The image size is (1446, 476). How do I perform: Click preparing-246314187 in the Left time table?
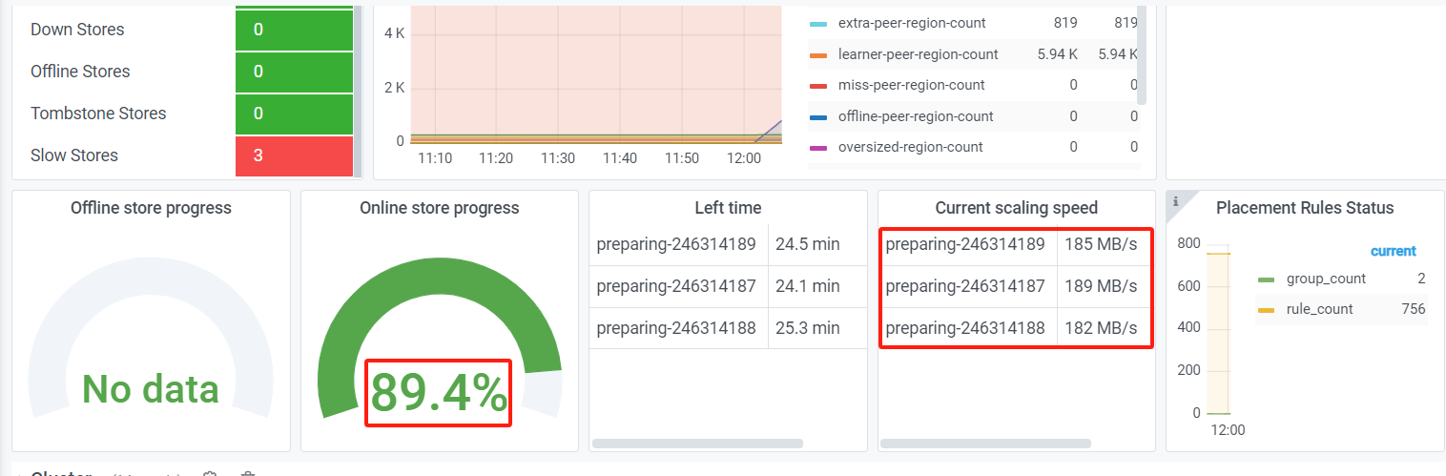click(x=676, y=286)
